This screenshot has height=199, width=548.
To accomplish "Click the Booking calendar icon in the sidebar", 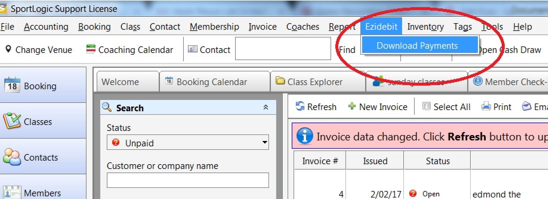I will pyautogui.click(x=12, y=85).
